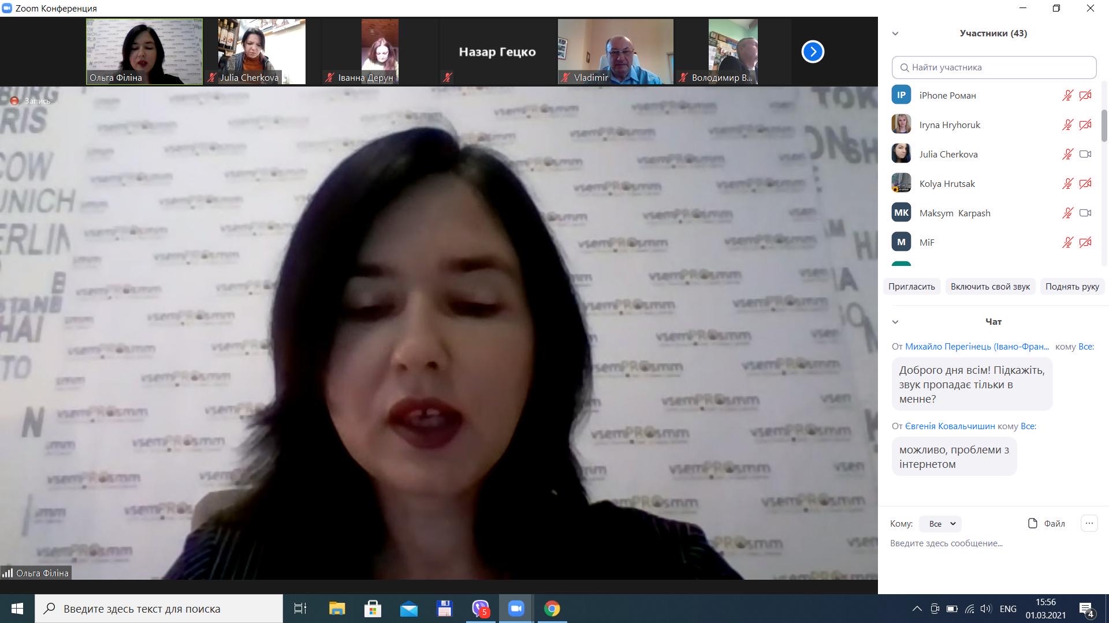Open the Кому recipient dropdown
Viewport: 1109px width, 623px height.
940,524
